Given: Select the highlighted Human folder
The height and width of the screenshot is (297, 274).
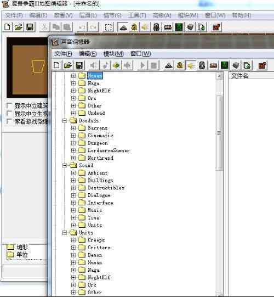Looking at the screenshot, I should tap(95, 76).
